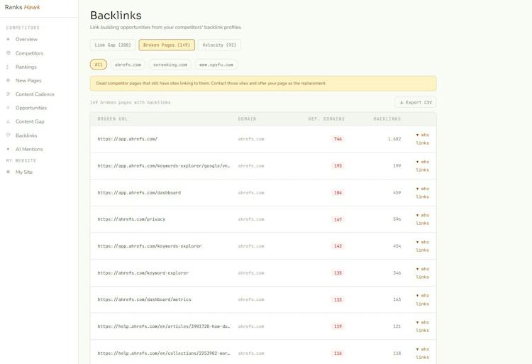Click URL https://app.ahrefs.com/keywords-explorer

coord(149,246)
